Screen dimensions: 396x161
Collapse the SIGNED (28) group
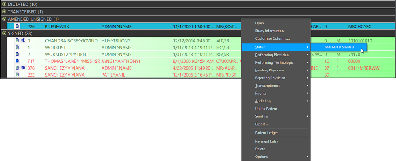click(4, 33)
